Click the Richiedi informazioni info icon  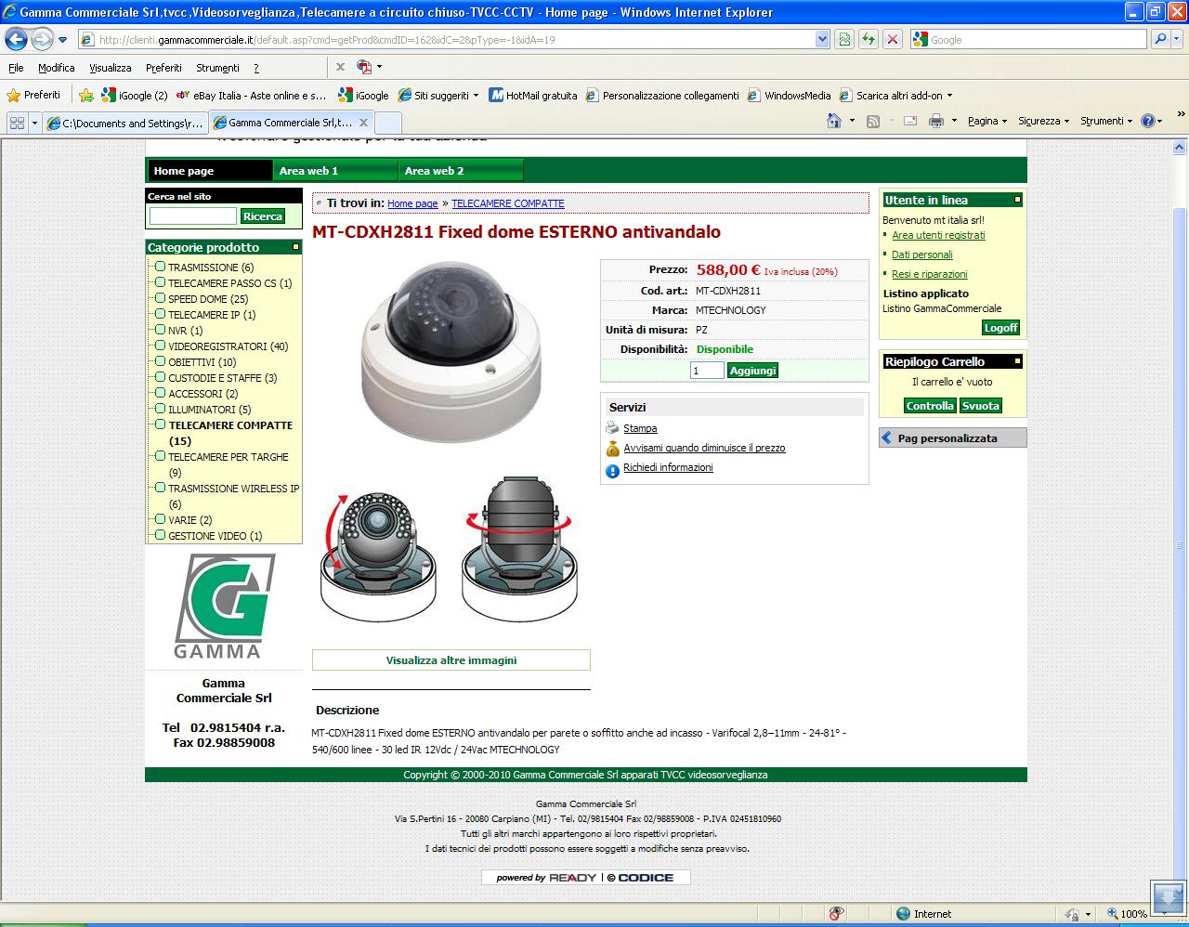tap(612, 471)
